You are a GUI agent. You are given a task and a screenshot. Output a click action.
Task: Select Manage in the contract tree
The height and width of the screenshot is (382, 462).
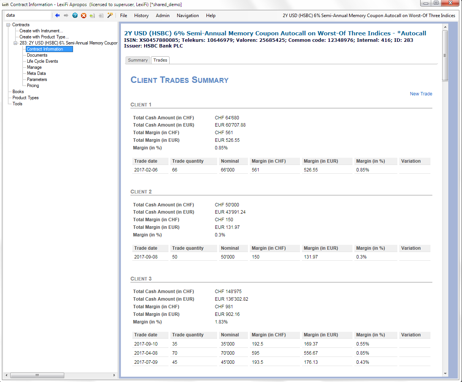coord(34,67)
